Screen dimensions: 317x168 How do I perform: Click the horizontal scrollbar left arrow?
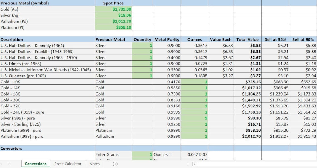coord(195,164)
